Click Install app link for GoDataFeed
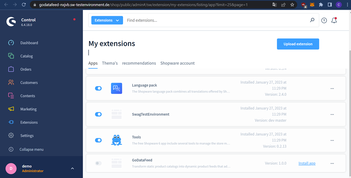 [x=307, y=163]
